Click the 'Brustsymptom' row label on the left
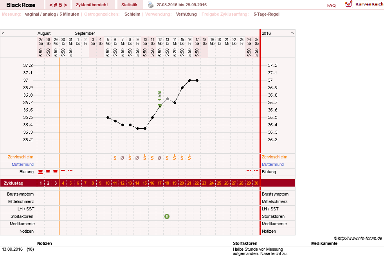Image resolution: width=384 pixels, height=264 pixels. (x=20, y=194)
